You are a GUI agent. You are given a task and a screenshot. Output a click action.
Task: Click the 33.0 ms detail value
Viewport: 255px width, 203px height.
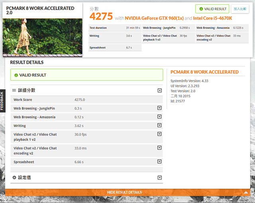coord(80,148)
